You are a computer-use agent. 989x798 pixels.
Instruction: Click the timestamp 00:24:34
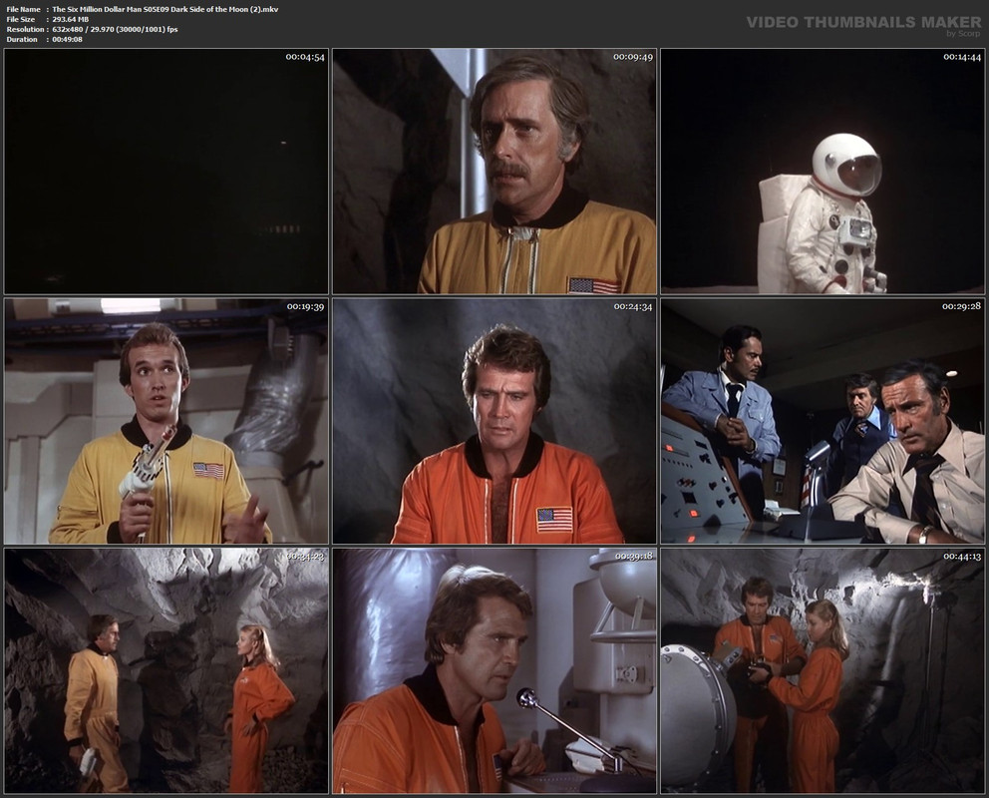click(633, 306)
